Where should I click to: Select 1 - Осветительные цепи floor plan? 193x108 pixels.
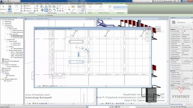pos(17,31)
